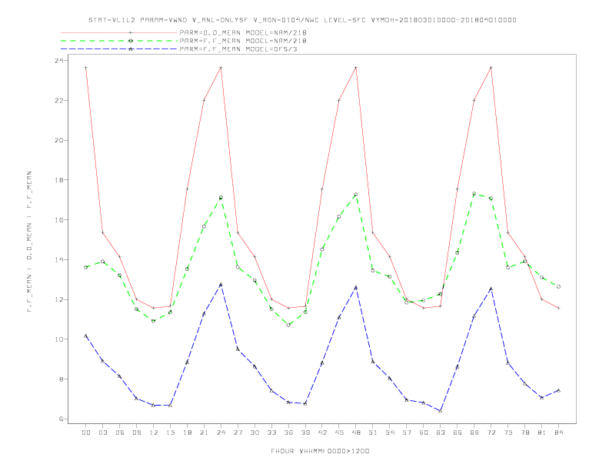Click y-axis tick label 14
Viewport: 609px width, 471px height.
[x=59, y=259]
